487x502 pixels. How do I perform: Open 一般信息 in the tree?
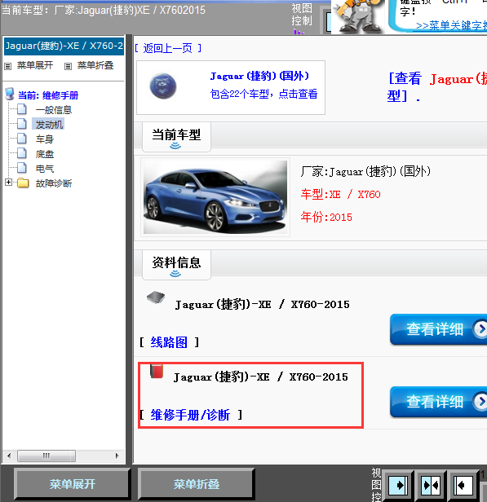tap(54, 110)
